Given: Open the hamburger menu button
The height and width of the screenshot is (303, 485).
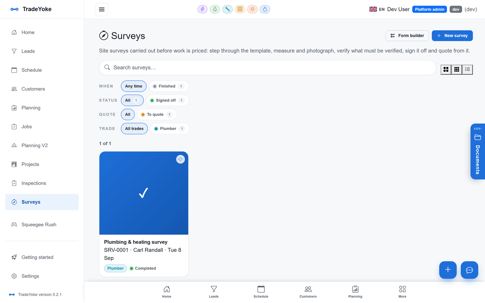Looking at the screenshot, I should [x=102, y=9].
